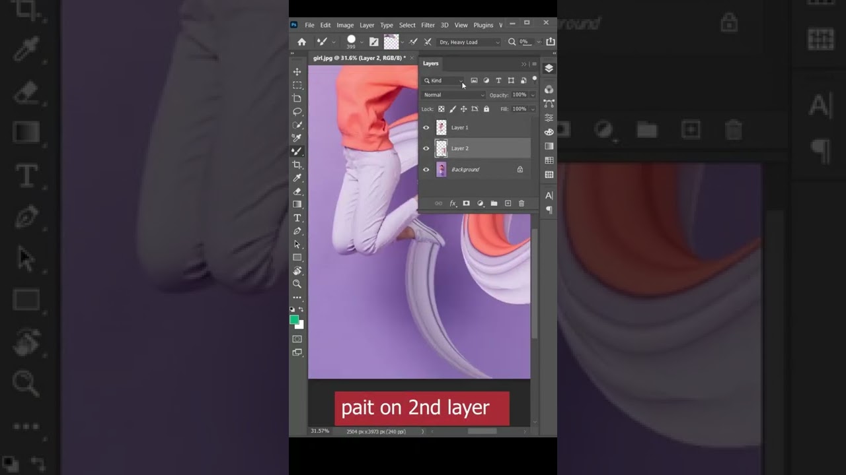Open the Image menu
This screenshot has height=475, width=846.
[x=345, y=25]
